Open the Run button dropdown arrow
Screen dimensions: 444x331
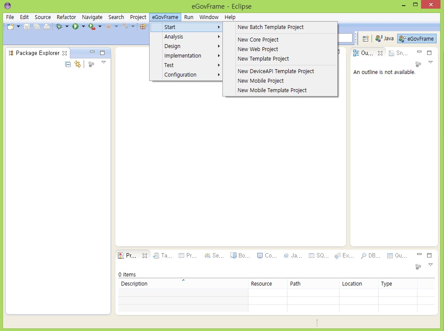coord(83,27)
